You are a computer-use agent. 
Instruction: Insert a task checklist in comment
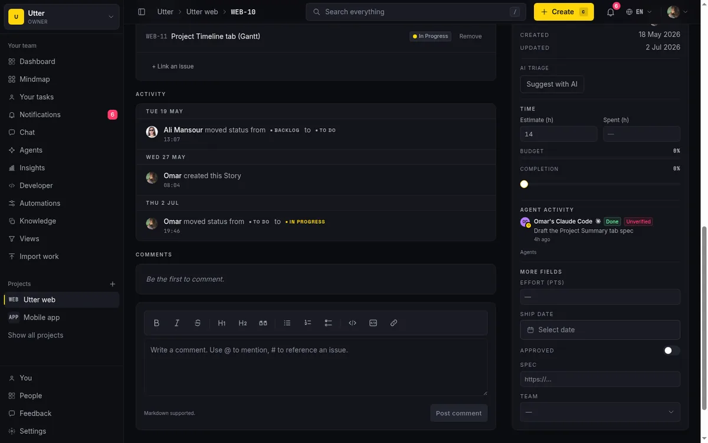tap(329, 323)
